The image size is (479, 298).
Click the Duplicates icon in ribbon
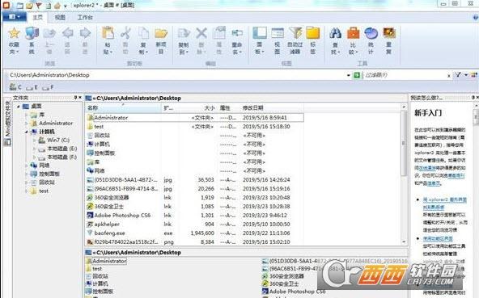point(389,33)
